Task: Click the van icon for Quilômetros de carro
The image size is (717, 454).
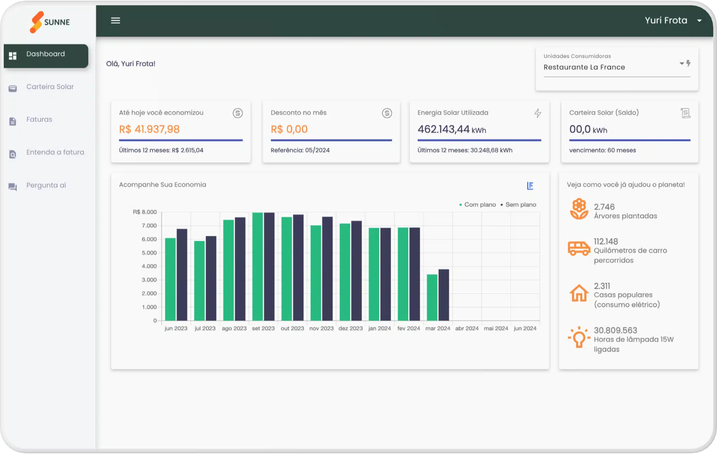Action: 579,248
